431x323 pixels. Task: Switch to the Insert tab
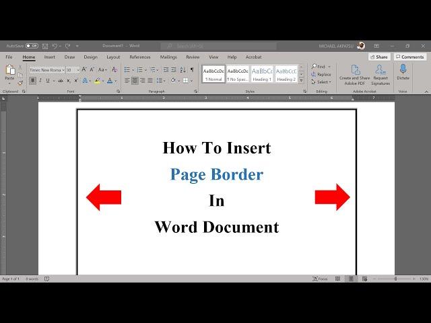(49, 57)
